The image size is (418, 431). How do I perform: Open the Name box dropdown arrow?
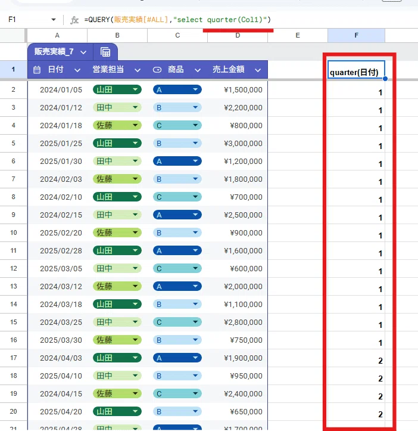pyautogui.click(x=54, y=20)
